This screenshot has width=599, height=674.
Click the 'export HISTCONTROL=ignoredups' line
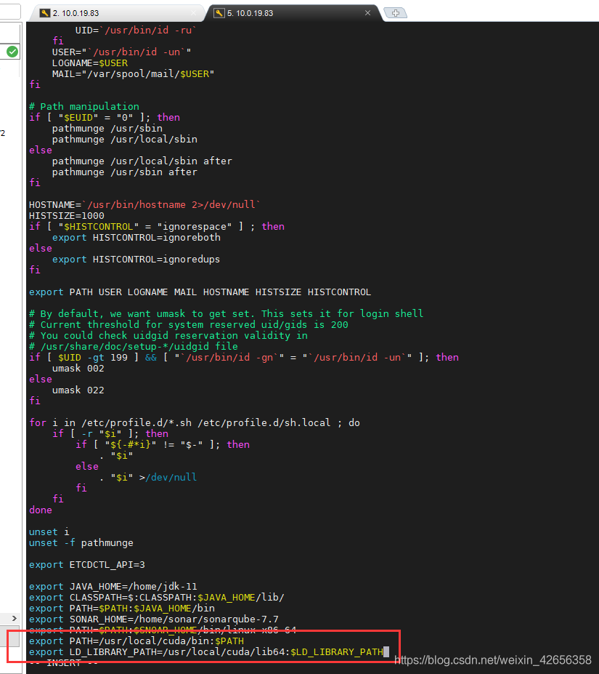point(136,259)
